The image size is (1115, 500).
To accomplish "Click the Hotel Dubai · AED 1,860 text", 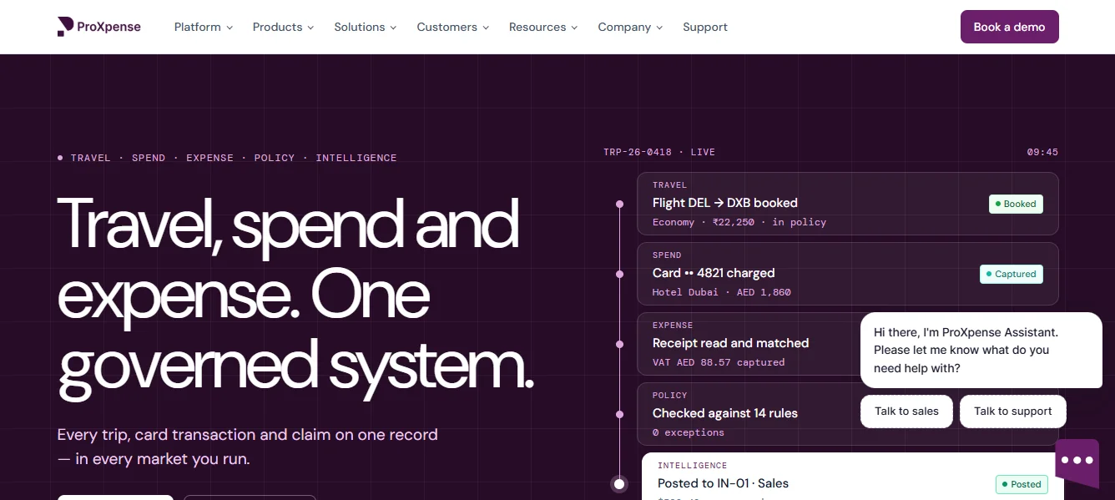I will [x=722, y=292].
